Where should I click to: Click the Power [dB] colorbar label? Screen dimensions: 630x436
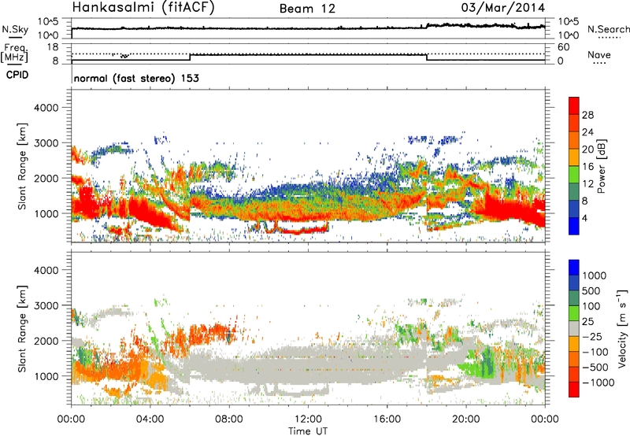point(601,166)
